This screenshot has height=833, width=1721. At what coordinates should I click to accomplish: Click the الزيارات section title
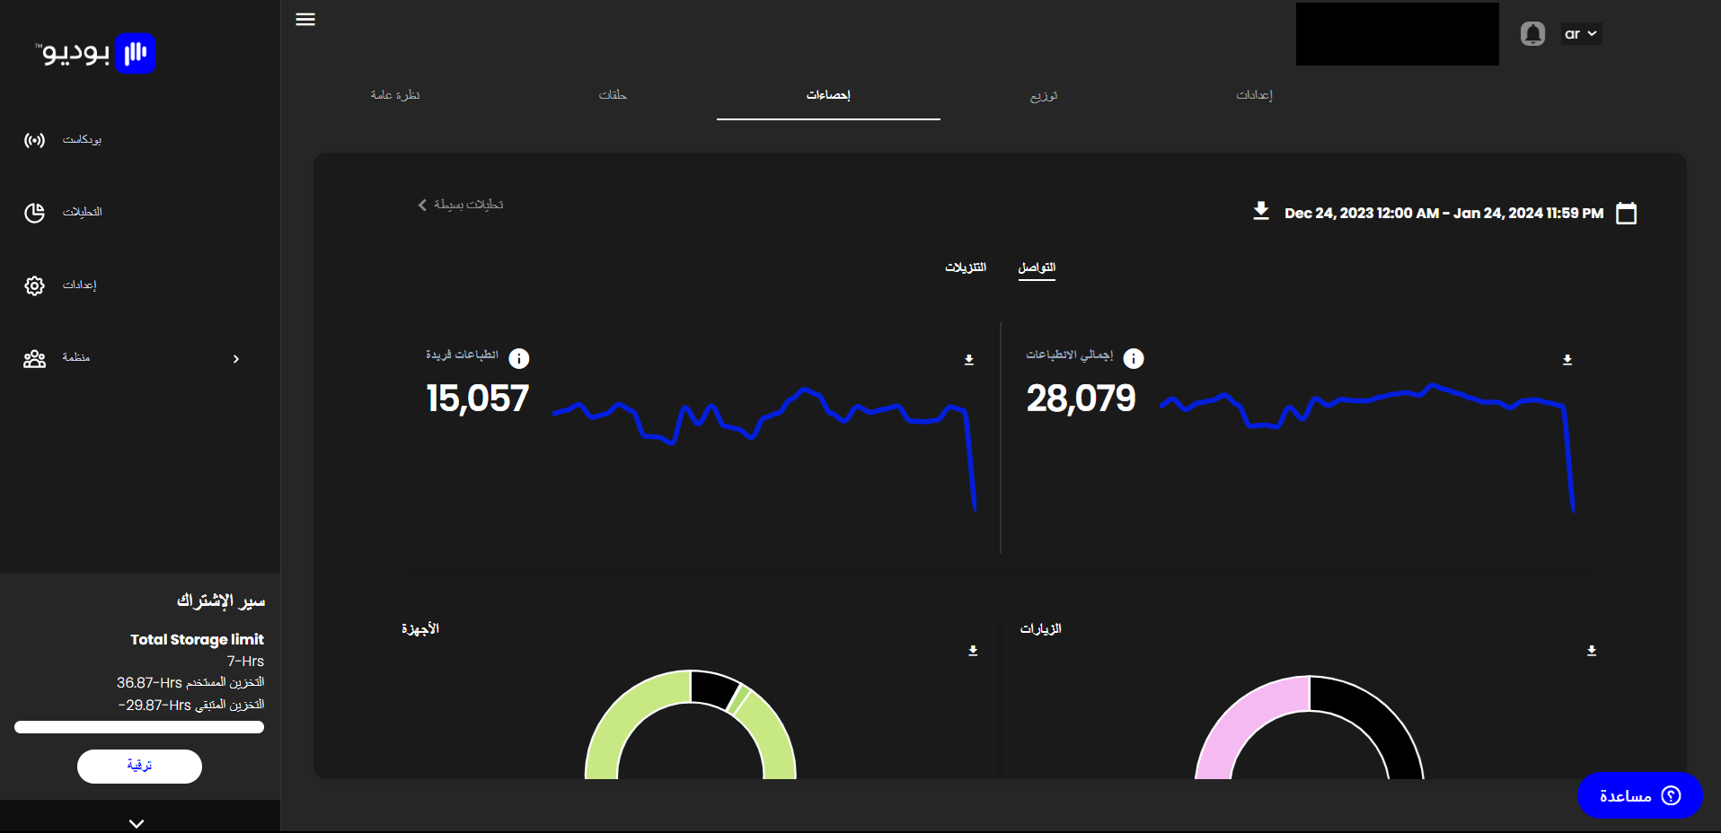point(1040,628)
